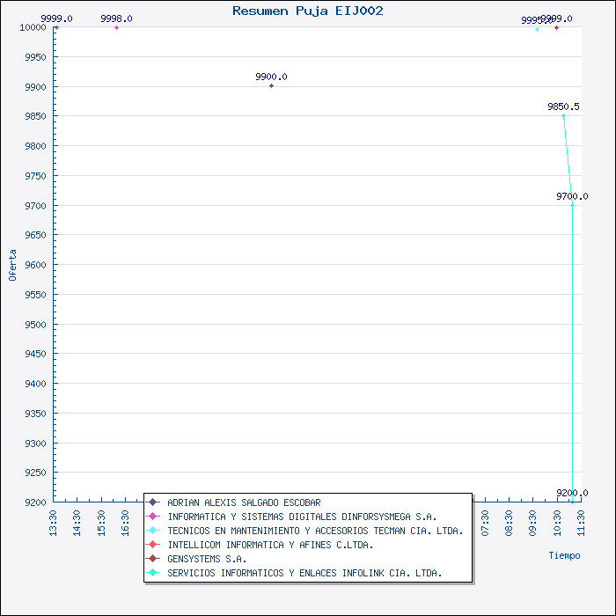The height and width of the screenshot is (616, 616).
Task: Click the SERVICIOS INFORMATICOS legend marker
Action: coord(154,573)
